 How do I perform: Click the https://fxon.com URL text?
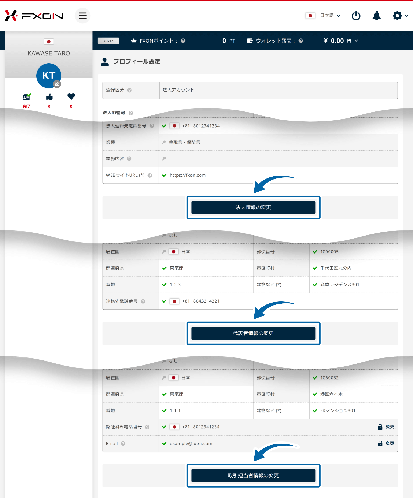tap(188, 175)
